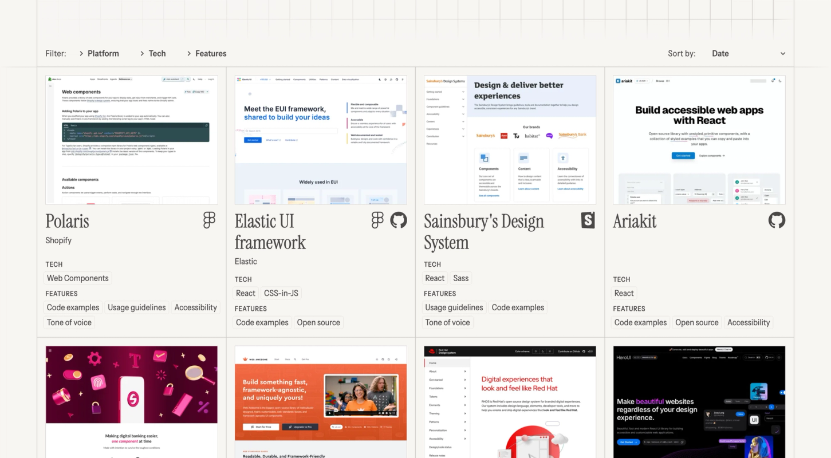
Task: Select Sainsbury's Tone of voice tag
Action: click(x=447, y=322)
